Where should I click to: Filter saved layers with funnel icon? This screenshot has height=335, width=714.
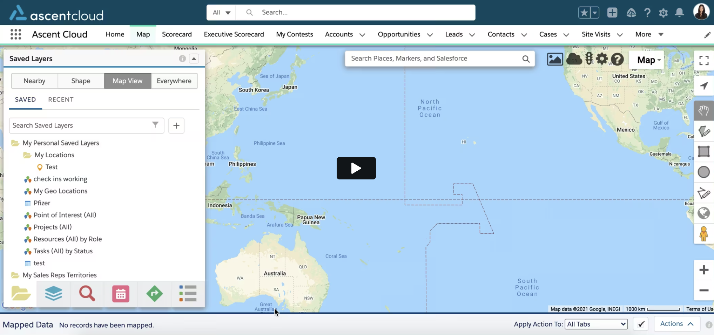click(x=155, y=125)
